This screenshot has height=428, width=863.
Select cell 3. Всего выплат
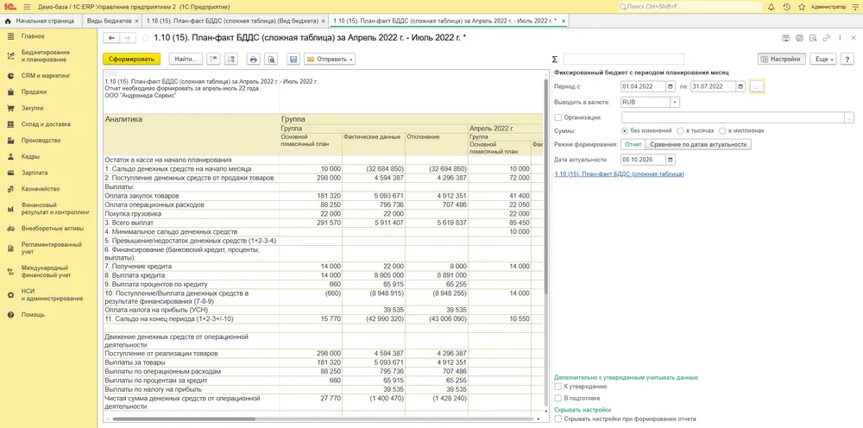click(x=191, y=223)
